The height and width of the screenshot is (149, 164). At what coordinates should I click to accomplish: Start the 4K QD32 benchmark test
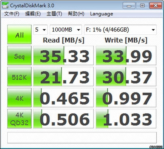pyautogui.click(x=19, y=119)
